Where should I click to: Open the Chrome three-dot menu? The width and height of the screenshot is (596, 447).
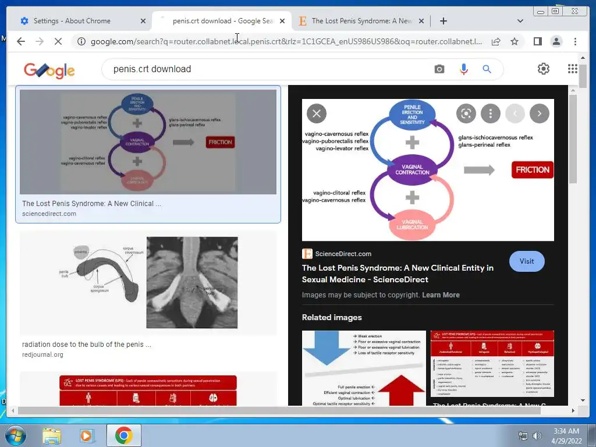pyautogui.click(x=575, y=41)
